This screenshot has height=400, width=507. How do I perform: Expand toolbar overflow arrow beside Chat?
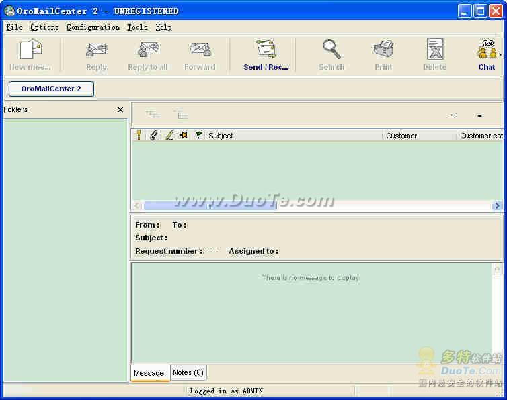pos(500,54)
